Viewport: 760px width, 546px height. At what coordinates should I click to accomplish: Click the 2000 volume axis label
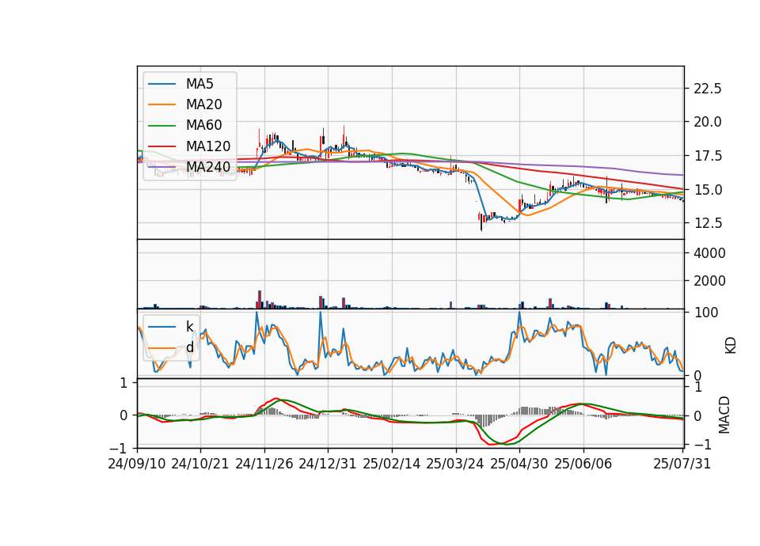click(x=709, y=281)
